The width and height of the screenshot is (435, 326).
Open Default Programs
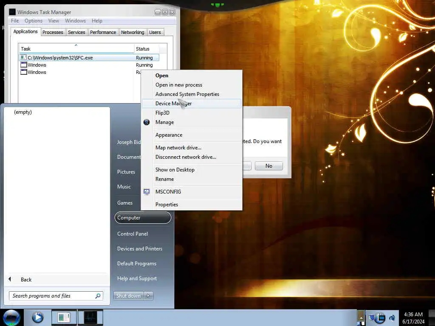point(136,264)
